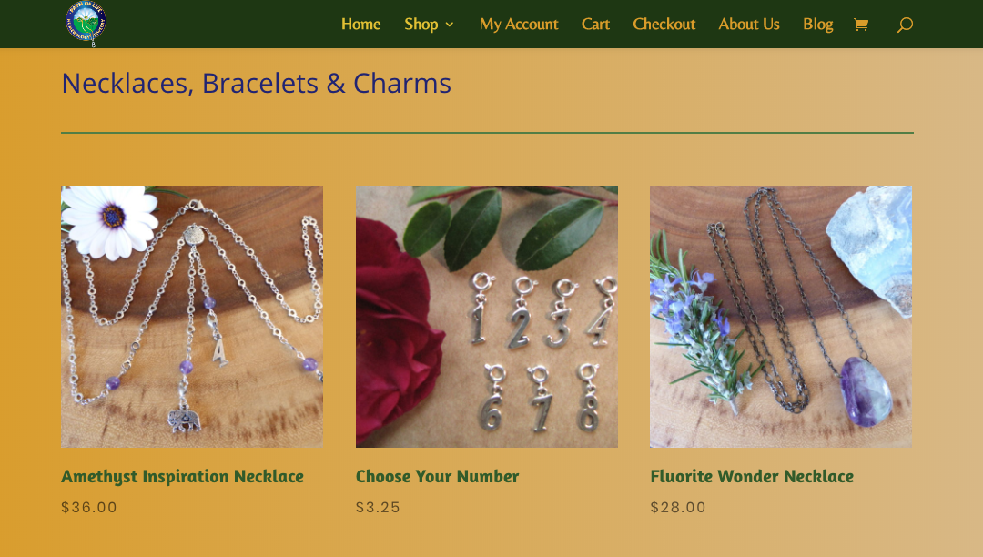Open the search magnifier icon

[x=905, y=25]
